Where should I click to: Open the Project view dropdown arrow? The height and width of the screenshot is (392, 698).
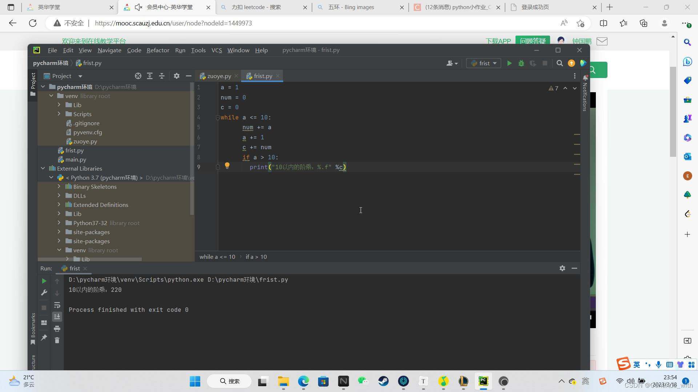coord(80,76)
